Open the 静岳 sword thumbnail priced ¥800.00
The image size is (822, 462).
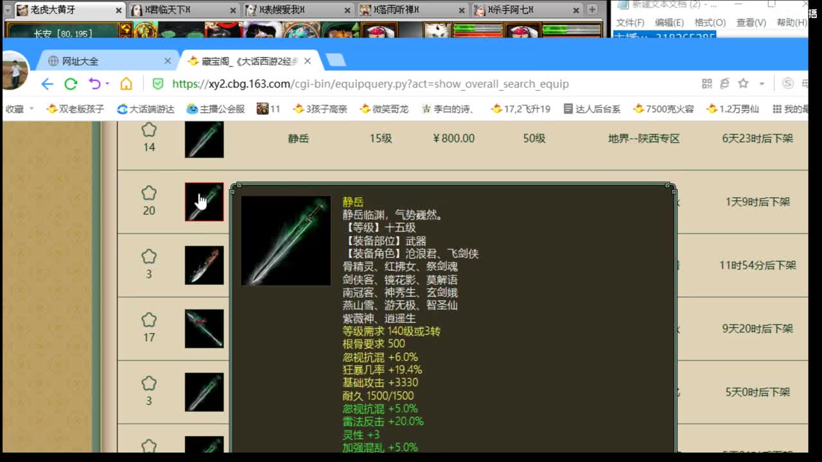(204, 139)
